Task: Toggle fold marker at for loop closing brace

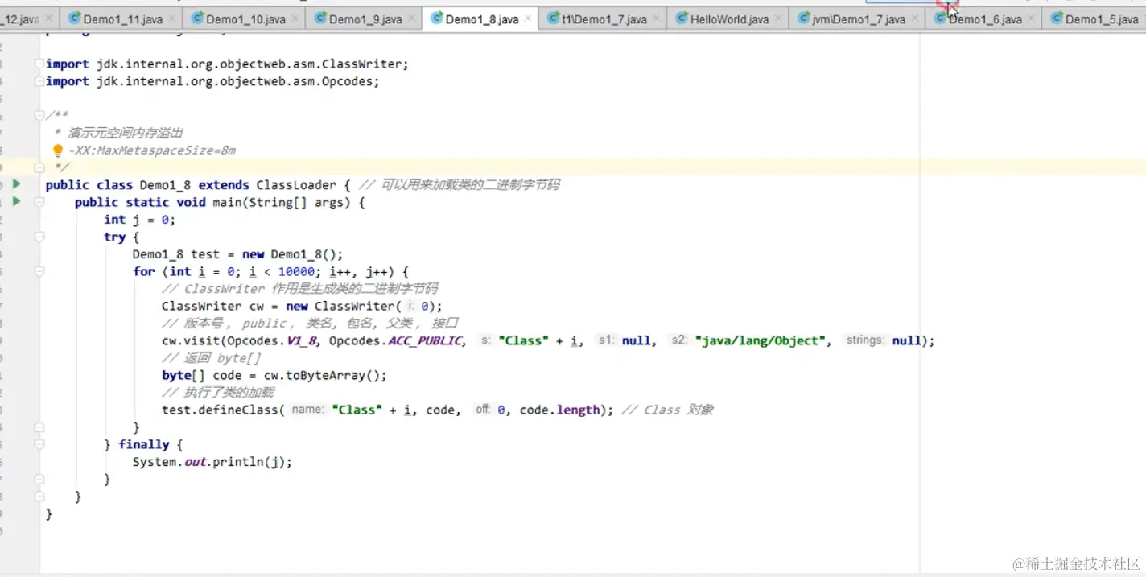Action: tap(39, 427)
